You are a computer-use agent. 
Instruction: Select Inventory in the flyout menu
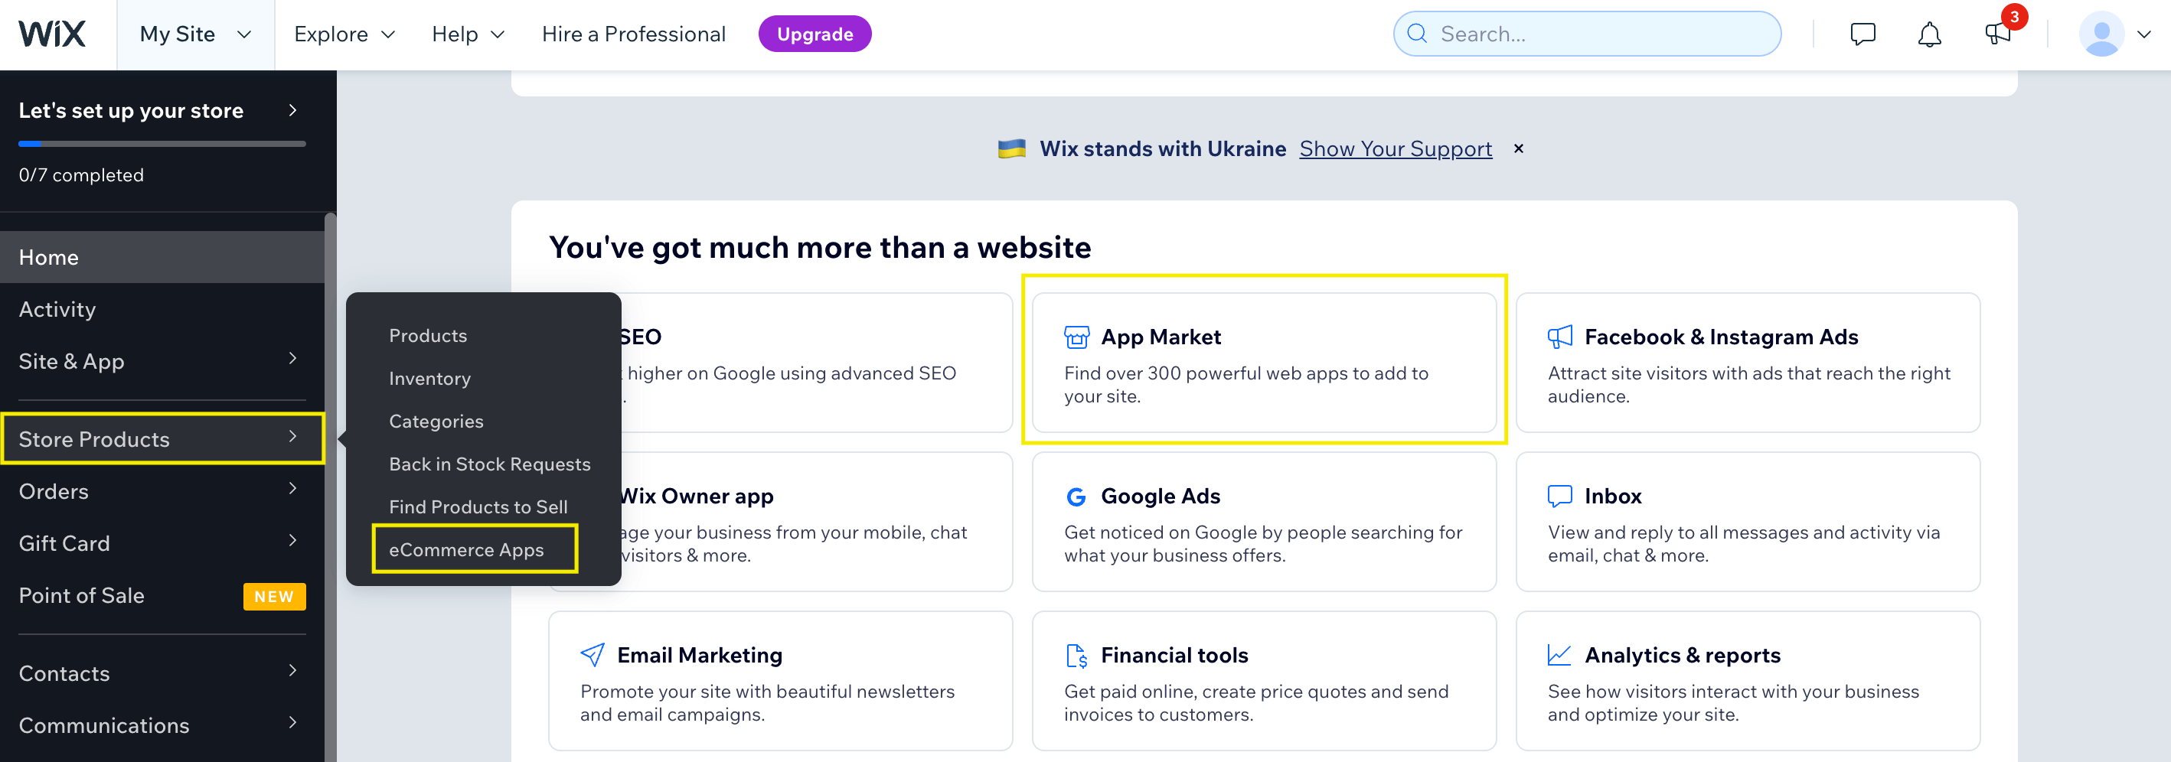click(x=429, y=379)
